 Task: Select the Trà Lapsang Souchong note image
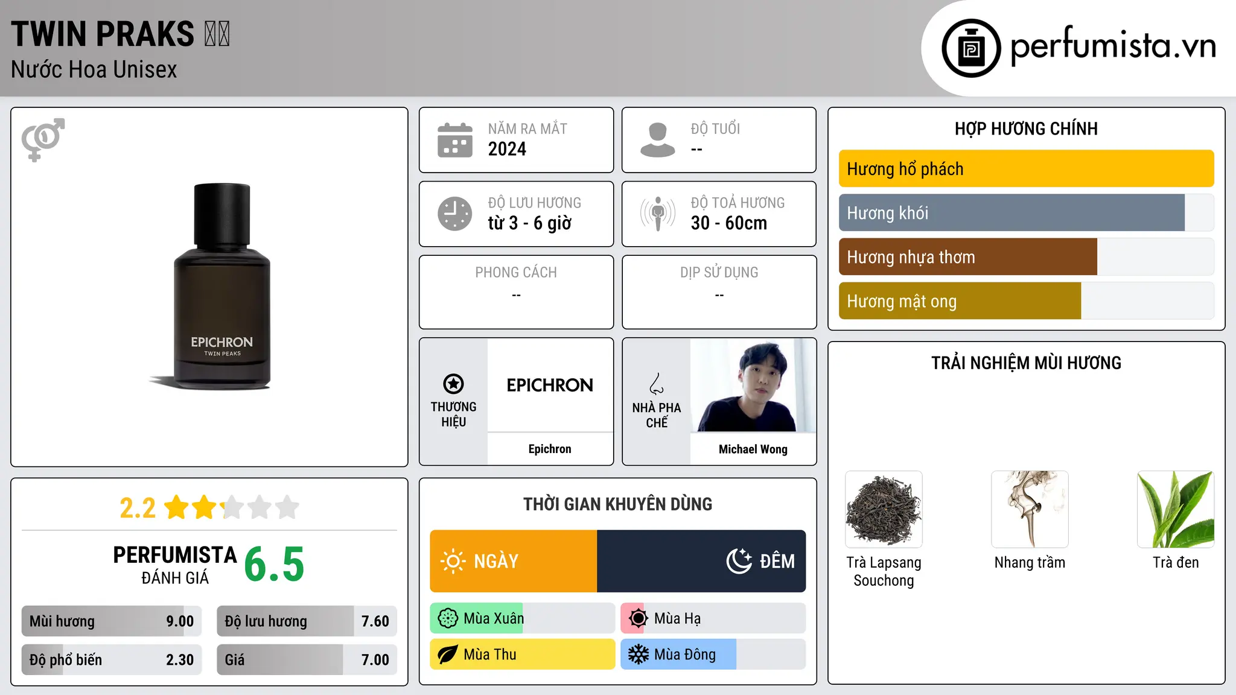(884, 509)
